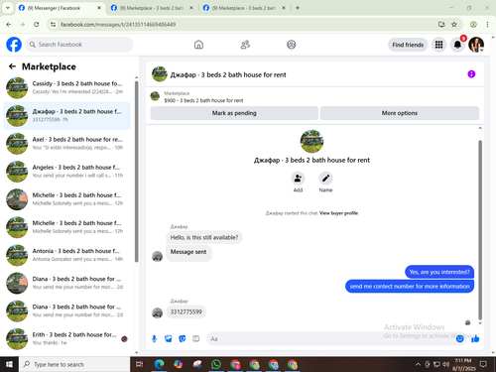The image size is (496, 372).
Task: Select the Джафар conversation in sidebar
Action: (67, 116)
